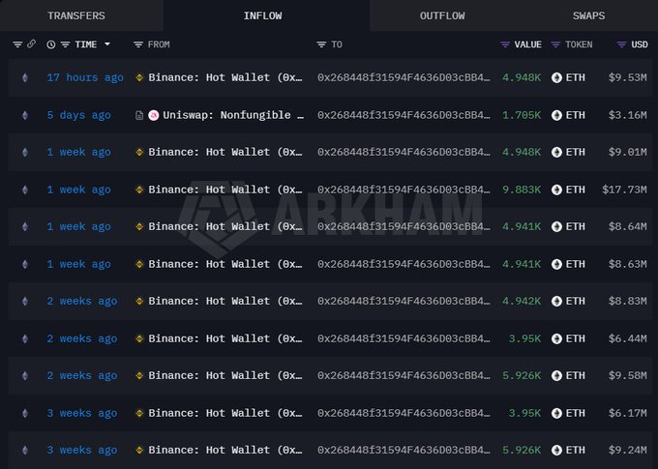The image size is (658, 469).
Task: Click the FROM column header label
Action: click(x=159, y=44)
